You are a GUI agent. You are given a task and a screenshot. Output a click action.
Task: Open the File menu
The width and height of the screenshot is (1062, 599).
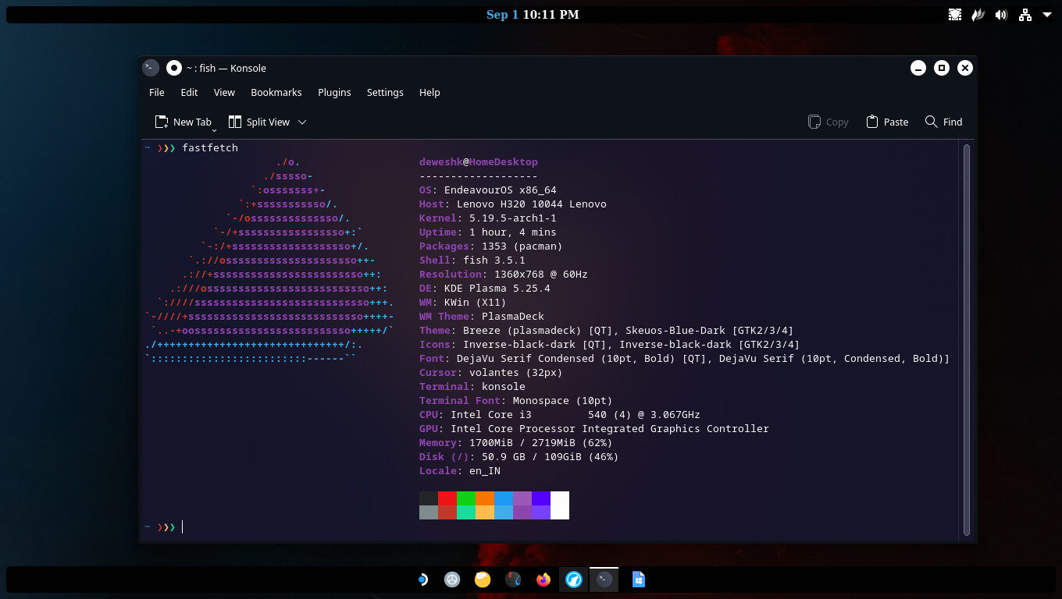pos(157,92)
